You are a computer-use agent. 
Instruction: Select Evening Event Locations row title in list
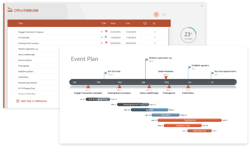[x=29, y=43]
